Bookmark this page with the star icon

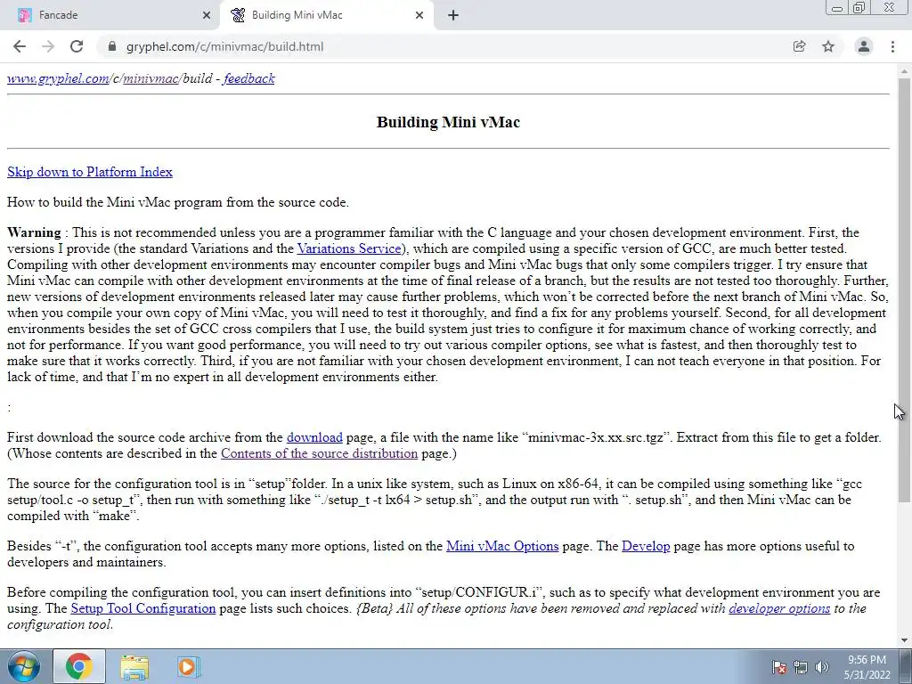(828, 46)
